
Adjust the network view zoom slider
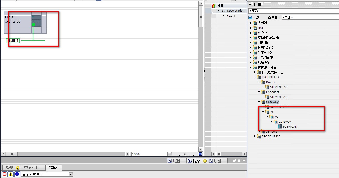click(185, 154)
